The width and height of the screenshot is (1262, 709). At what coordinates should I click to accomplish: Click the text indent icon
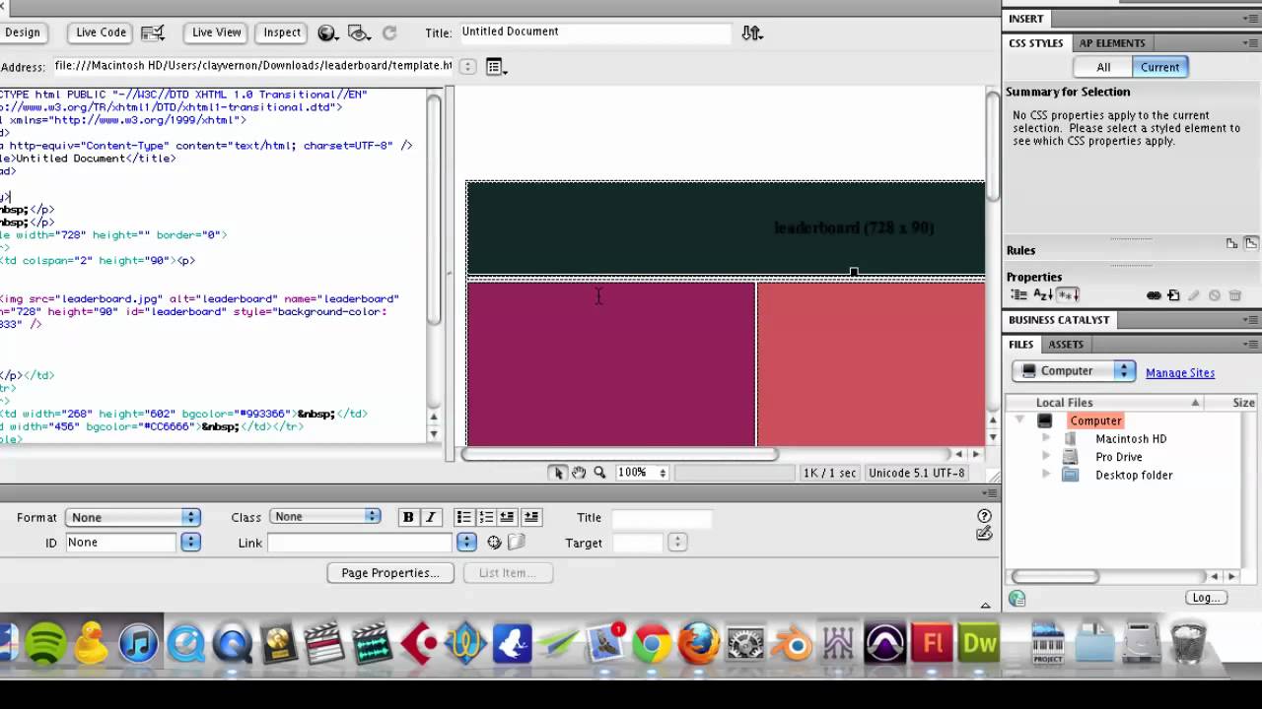[x=531, y=517]
